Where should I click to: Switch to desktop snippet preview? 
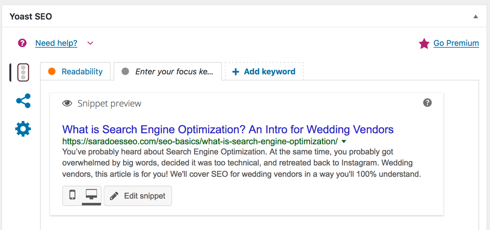coord(91,196)
